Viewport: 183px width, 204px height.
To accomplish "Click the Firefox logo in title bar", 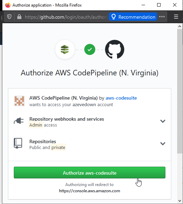I will [x=8, y=5].
